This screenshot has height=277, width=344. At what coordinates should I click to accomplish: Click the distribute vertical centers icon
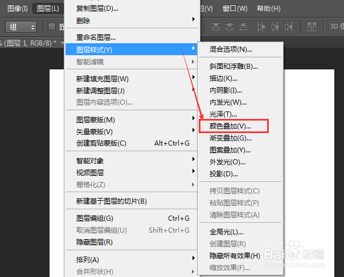point(230,27)
